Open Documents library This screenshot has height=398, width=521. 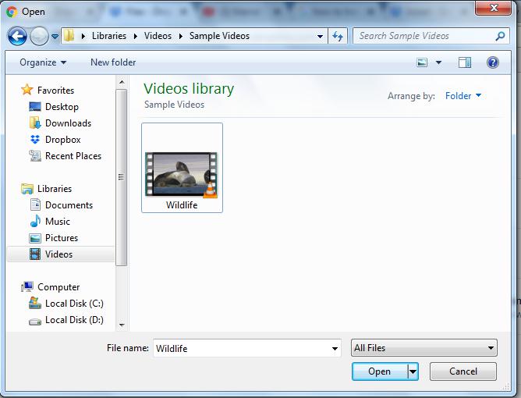point(69,205)
